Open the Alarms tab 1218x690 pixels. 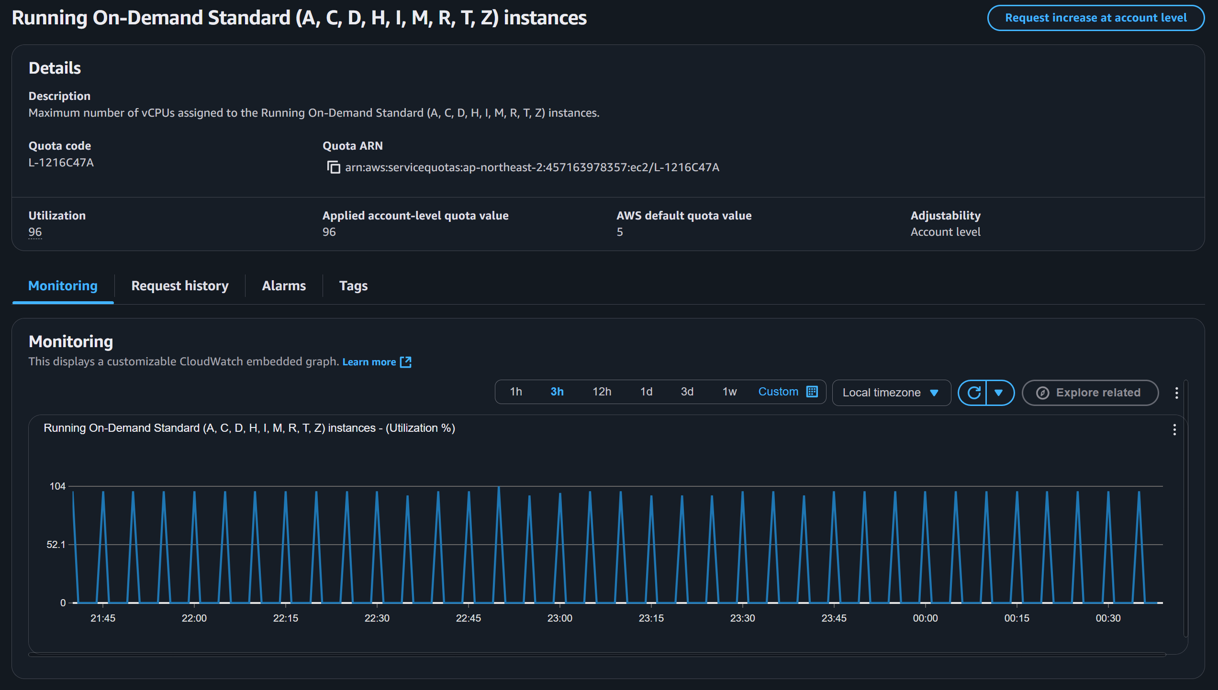[284, 285]
